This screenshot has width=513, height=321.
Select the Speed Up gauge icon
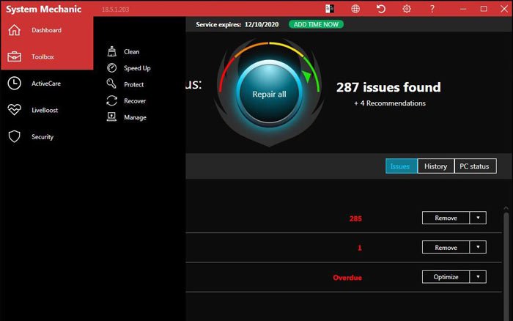tap(112, 67)
